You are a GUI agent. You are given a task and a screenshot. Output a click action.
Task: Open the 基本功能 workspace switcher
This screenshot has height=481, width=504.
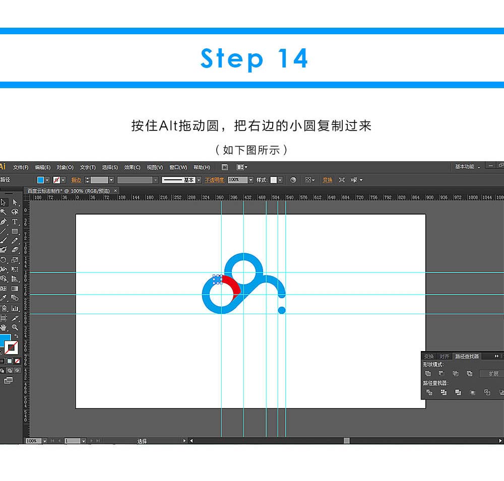(x=467, y=167)
